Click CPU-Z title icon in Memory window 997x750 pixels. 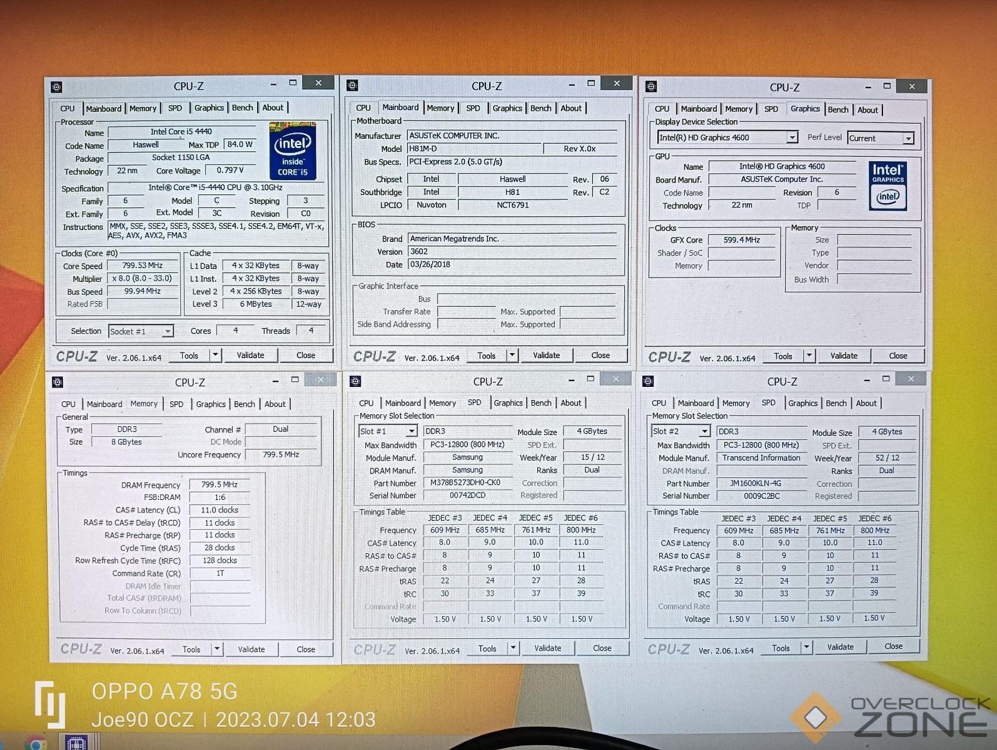pos(58,382)
